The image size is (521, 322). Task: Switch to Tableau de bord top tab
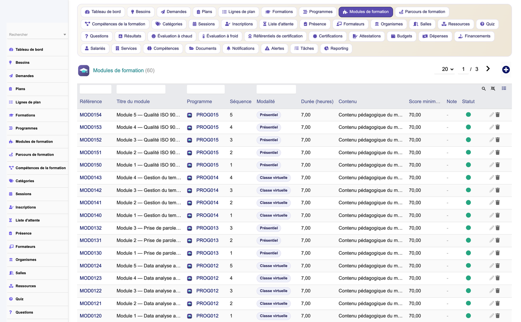tap(103, 12)
